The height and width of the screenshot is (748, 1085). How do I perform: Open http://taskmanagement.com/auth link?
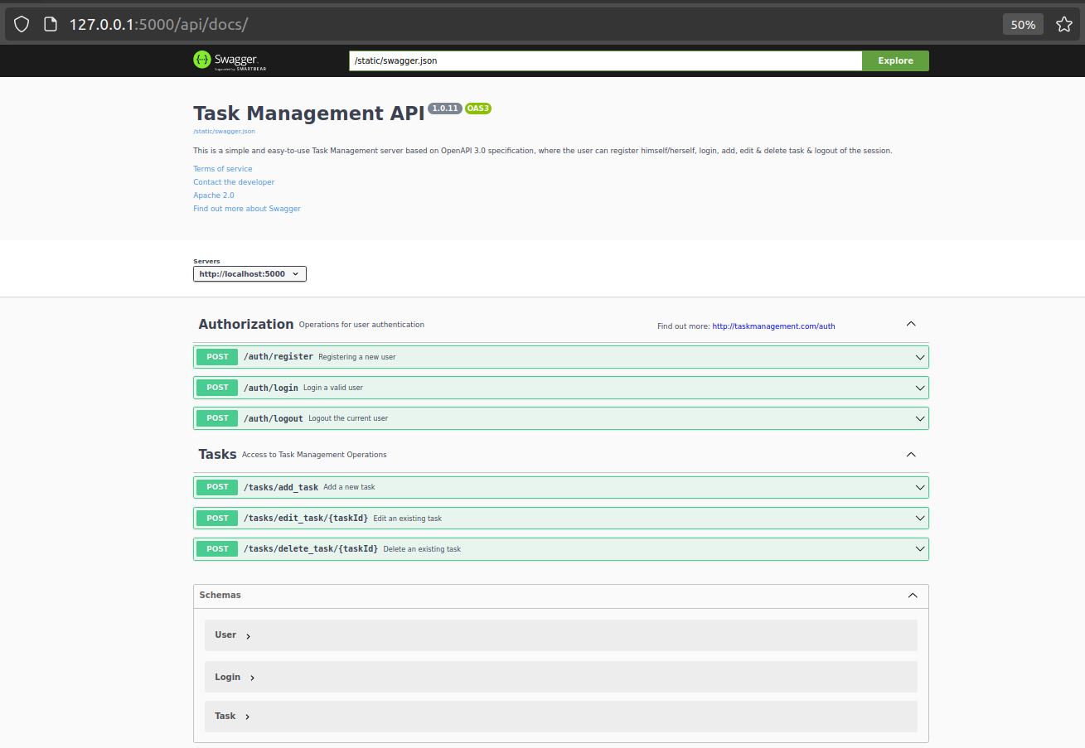tap(773, 326)
